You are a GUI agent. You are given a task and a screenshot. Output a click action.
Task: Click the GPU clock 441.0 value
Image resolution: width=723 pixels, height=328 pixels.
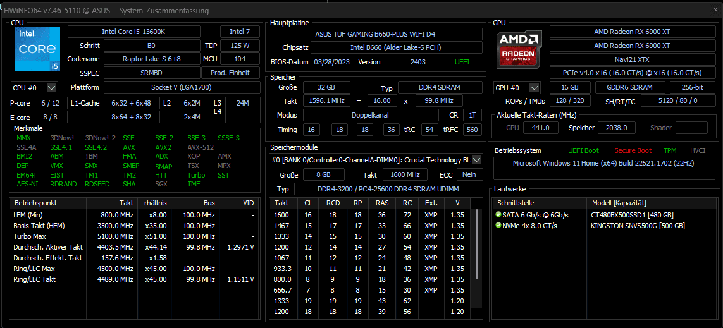(540, 128)
